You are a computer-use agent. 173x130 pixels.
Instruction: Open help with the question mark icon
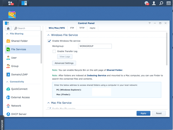[150, 23]
